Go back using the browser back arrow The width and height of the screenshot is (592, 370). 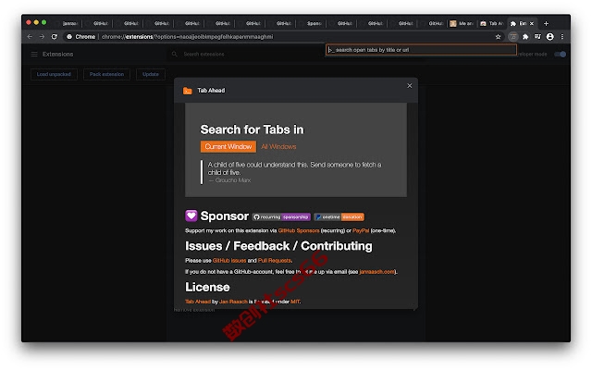[x=30, y=37]
